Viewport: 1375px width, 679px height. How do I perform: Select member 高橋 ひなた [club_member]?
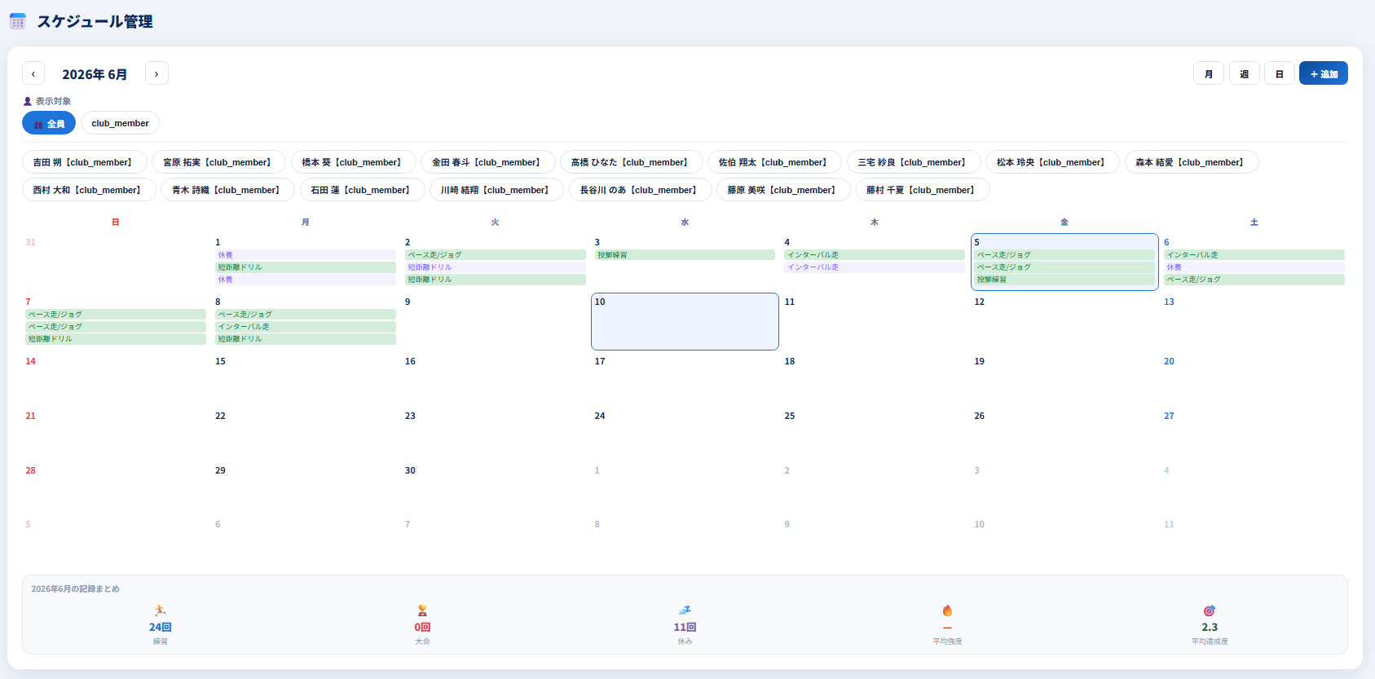click(632, 162)
